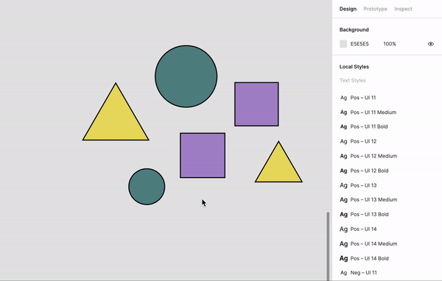This screenshot has width=442, height=281.
Task: Click the background opacity 100% field
Action: click(390, 44)
